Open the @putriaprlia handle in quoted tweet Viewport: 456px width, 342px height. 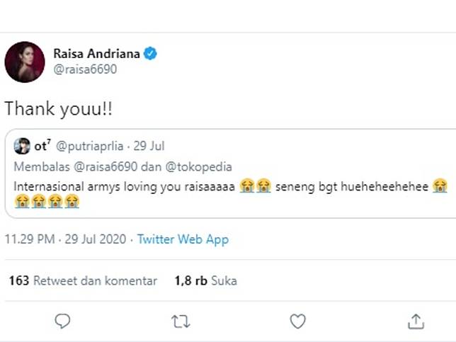(x=89, y=147)
